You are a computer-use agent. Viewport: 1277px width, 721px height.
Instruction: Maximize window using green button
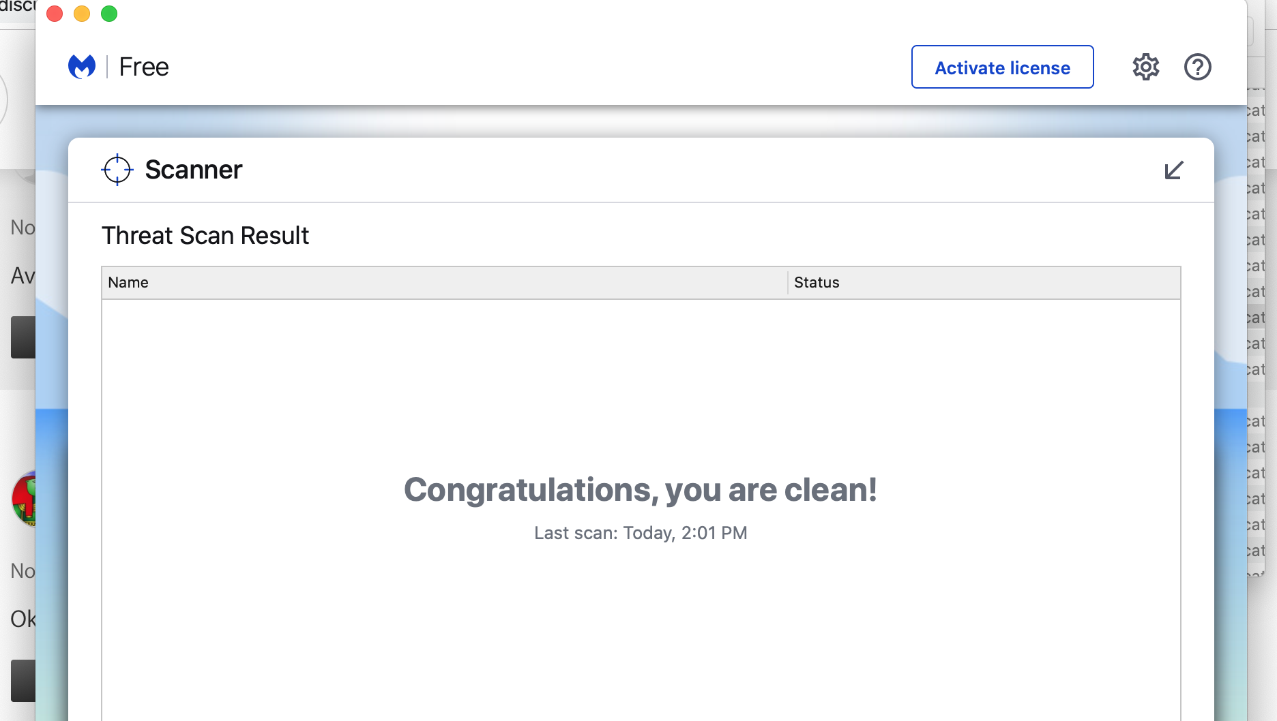[x=109, y=14]
